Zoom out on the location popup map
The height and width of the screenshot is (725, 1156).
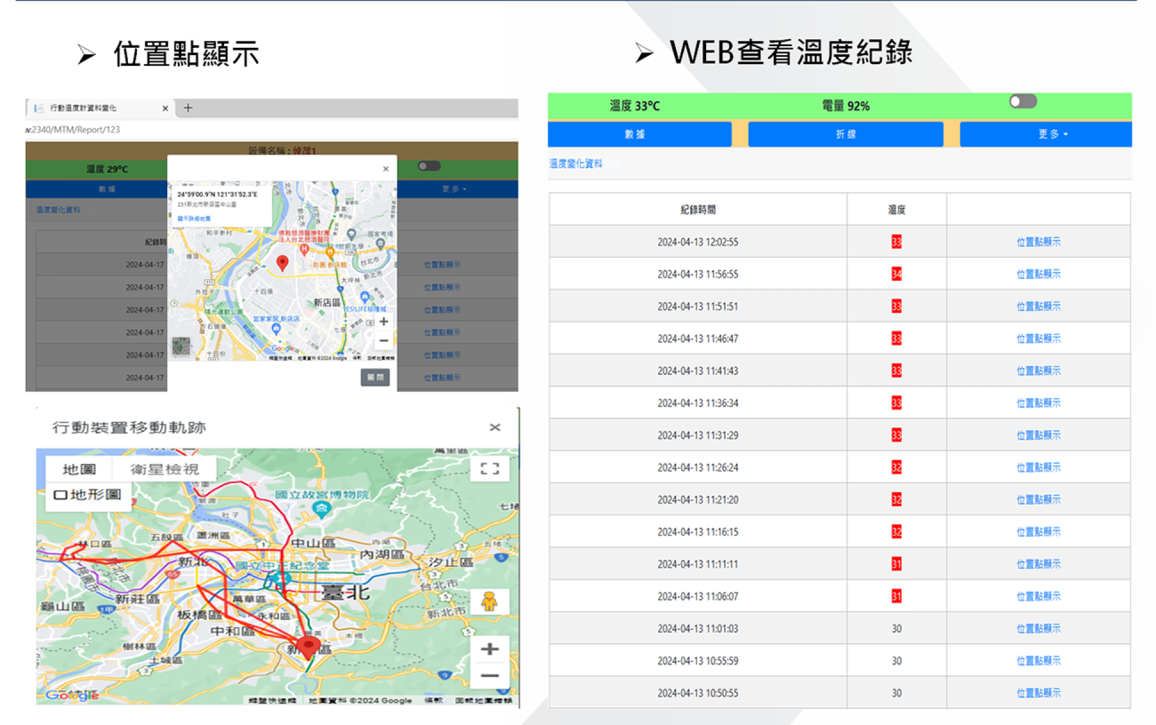click(384, 341)
